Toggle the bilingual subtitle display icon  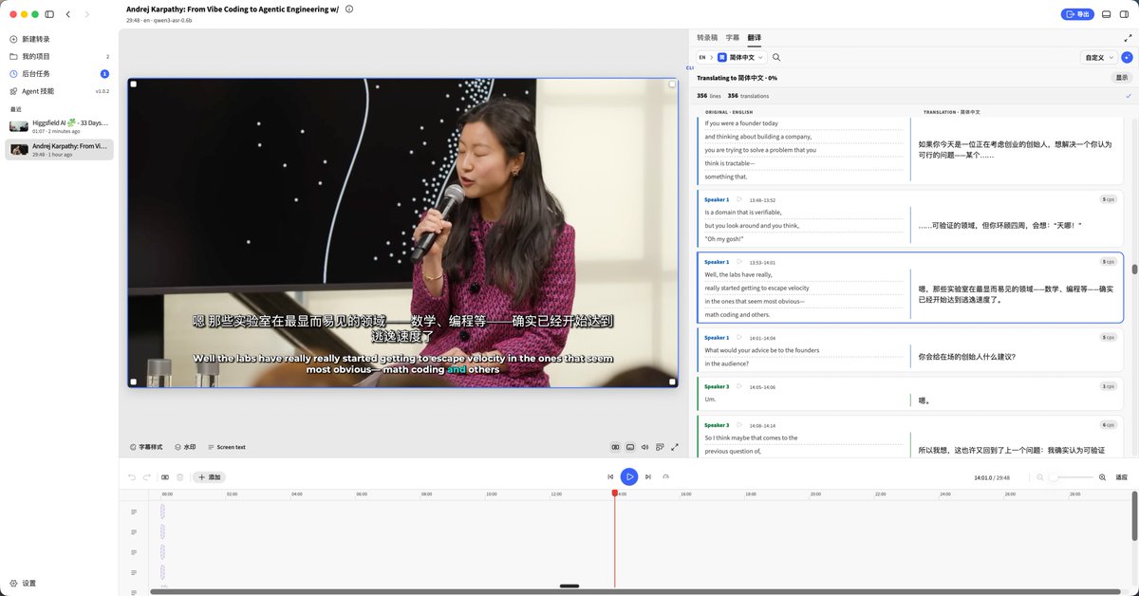(615, 447)
